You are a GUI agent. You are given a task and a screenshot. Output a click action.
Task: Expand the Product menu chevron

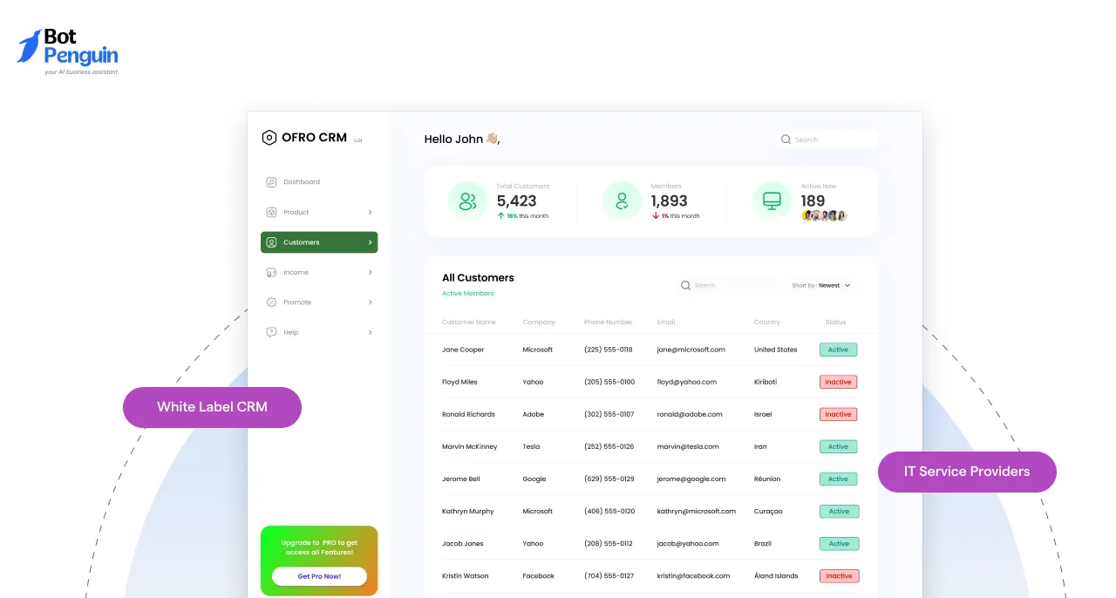tap(369, 212)
